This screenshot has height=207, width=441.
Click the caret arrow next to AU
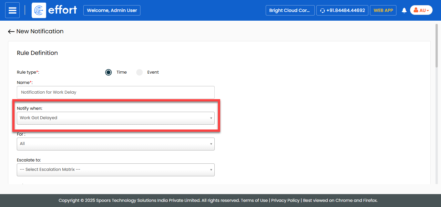pos(428,11)
